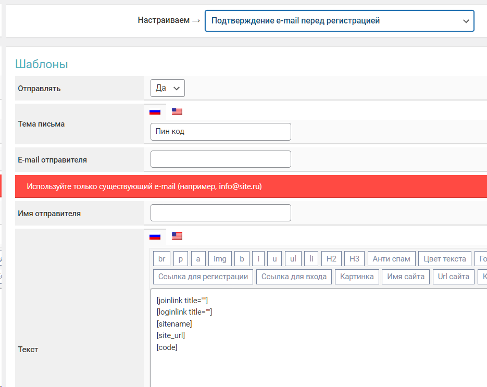The image size is (487, 387).
Task: Insert 'Ссылка для входа' shortcode
Action: (294, 277)
